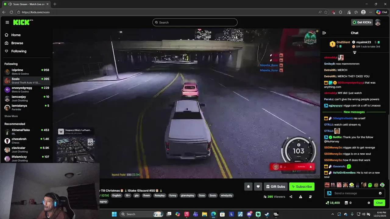390x219 pixels.
Task: Report stream with warning triangle icon
Action: pos(300,197)
